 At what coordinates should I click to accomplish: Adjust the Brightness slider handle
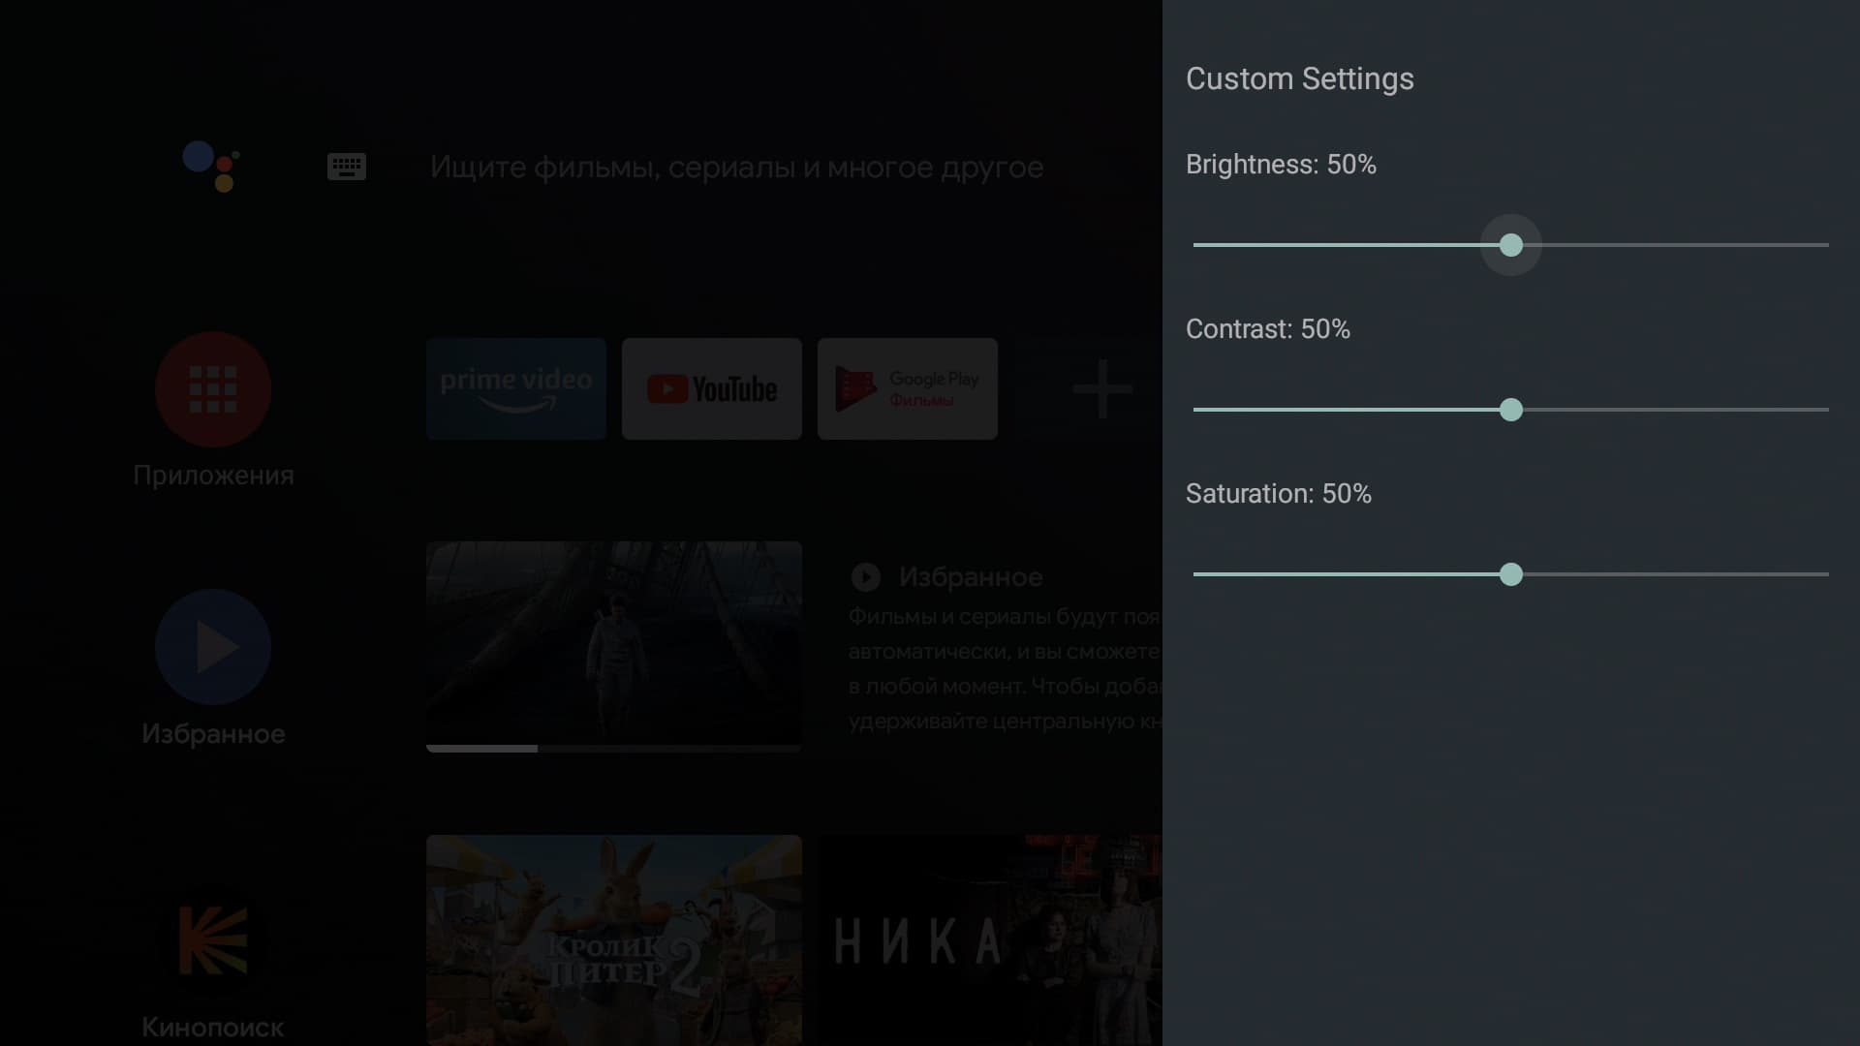tap(1511, 245)
